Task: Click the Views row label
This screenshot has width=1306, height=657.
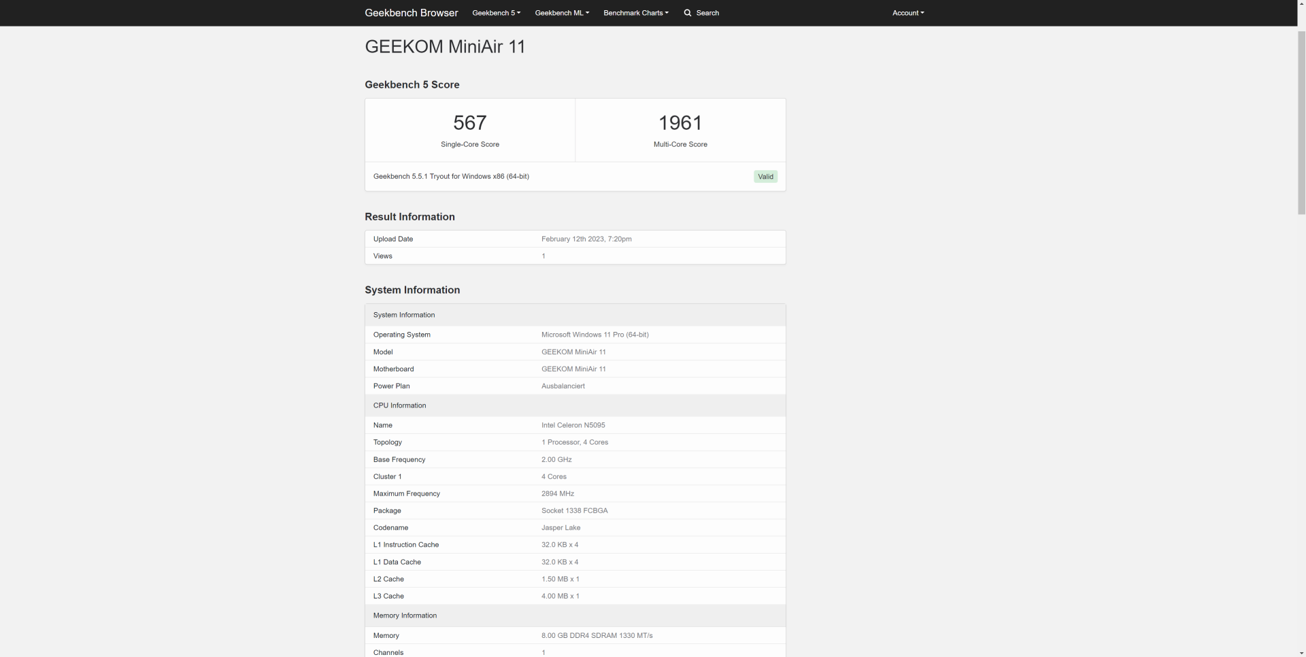Action: (x=383, y=256)
